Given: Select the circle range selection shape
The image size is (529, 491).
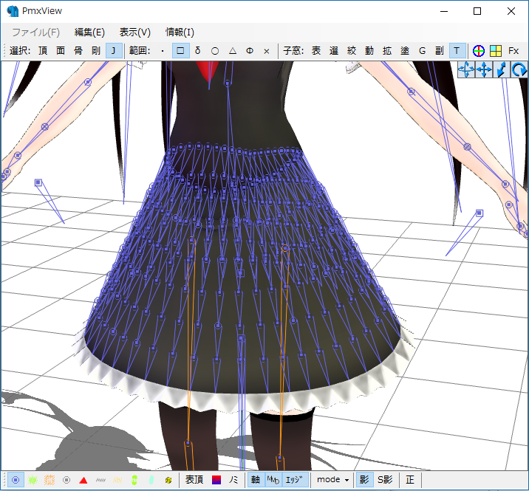Looking at the screenshot, I should (215, 51).
